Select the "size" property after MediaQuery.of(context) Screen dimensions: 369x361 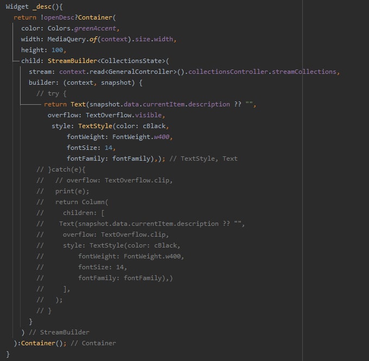tap(142, 39)
